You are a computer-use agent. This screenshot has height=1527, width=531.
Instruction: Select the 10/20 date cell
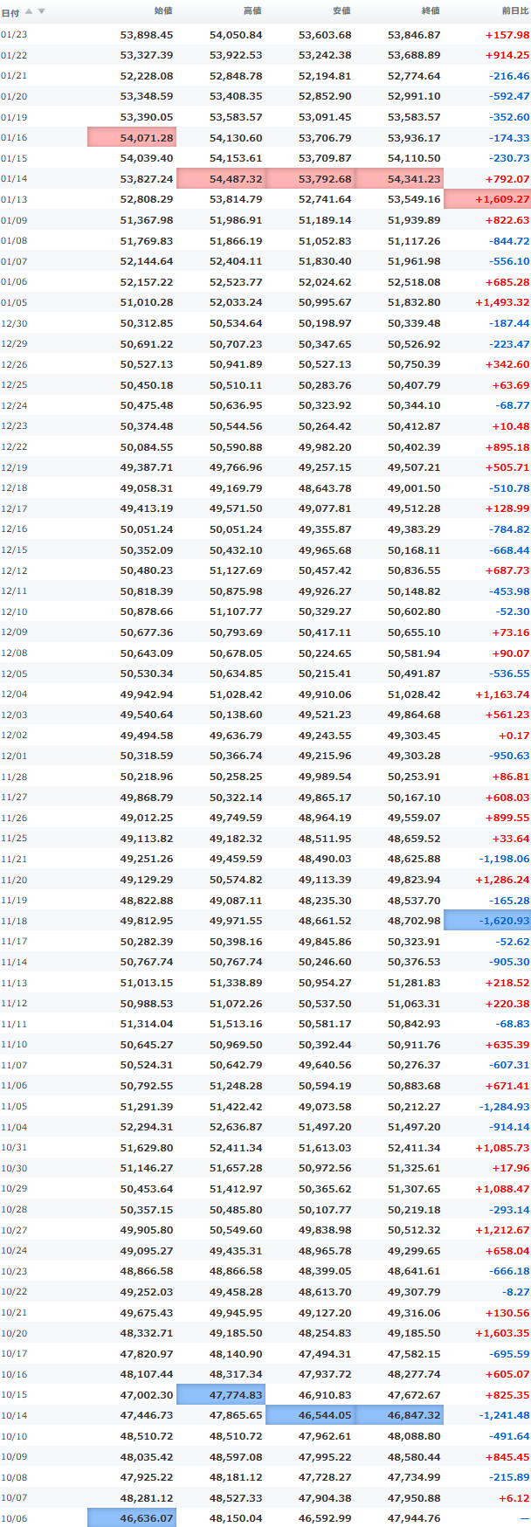pos(14,1334)
